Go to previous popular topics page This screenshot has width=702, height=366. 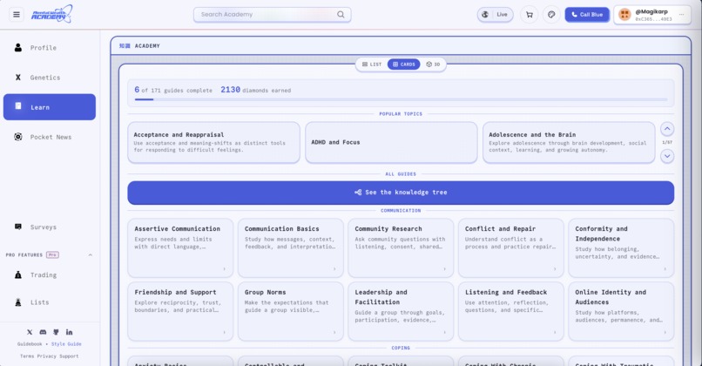[x=667, y=129]
